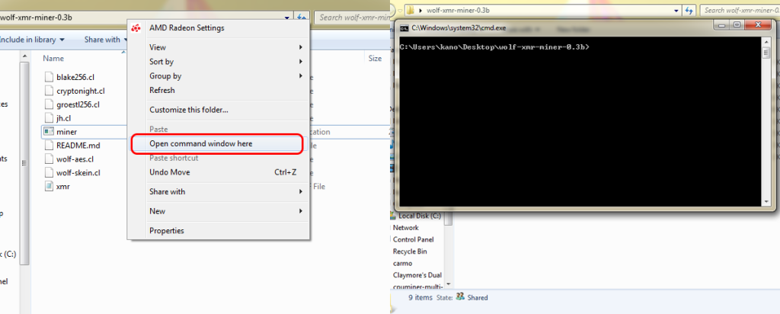780x314 pixels.
Task: Select the groestl256.cl file icon
Action: pyautogui.click(x=48, y=104)
